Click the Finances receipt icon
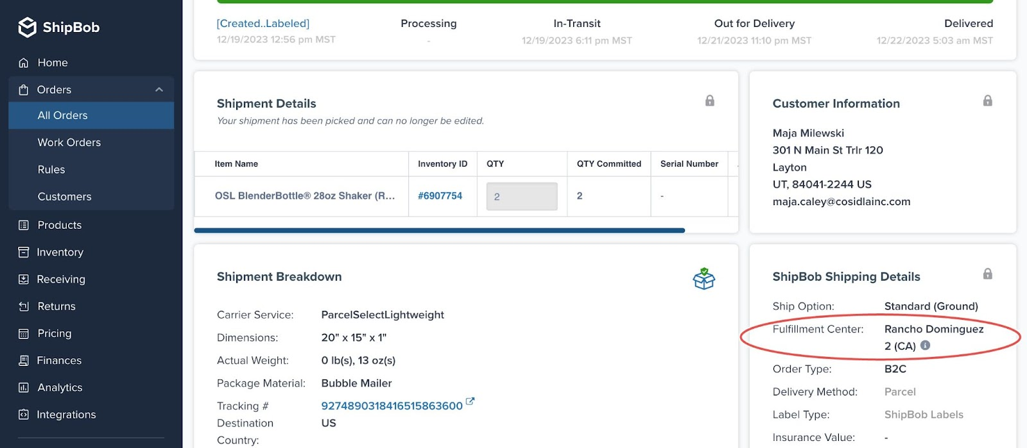The height and width of the screenshot is (448, 1027). [x=24, y=360]
